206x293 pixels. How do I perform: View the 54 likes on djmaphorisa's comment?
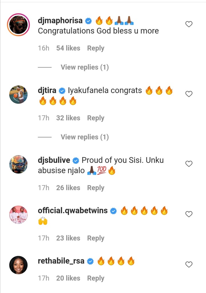pyautogui.click(x=68, y=48)
